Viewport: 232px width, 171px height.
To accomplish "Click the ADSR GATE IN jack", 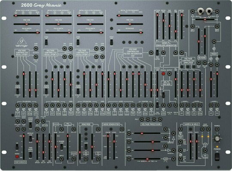I will tap(163, 52).
